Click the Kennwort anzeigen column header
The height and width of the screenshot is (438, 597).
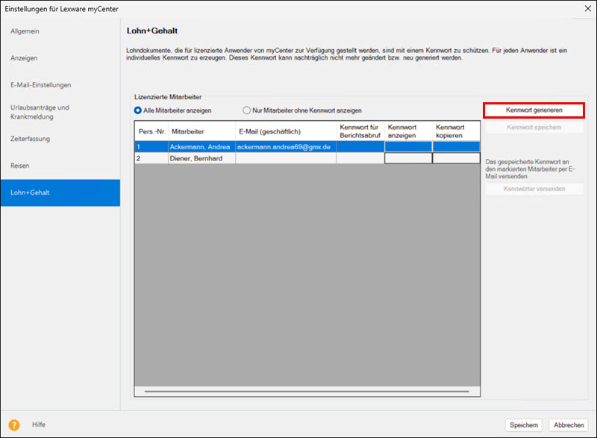point(408,131)
